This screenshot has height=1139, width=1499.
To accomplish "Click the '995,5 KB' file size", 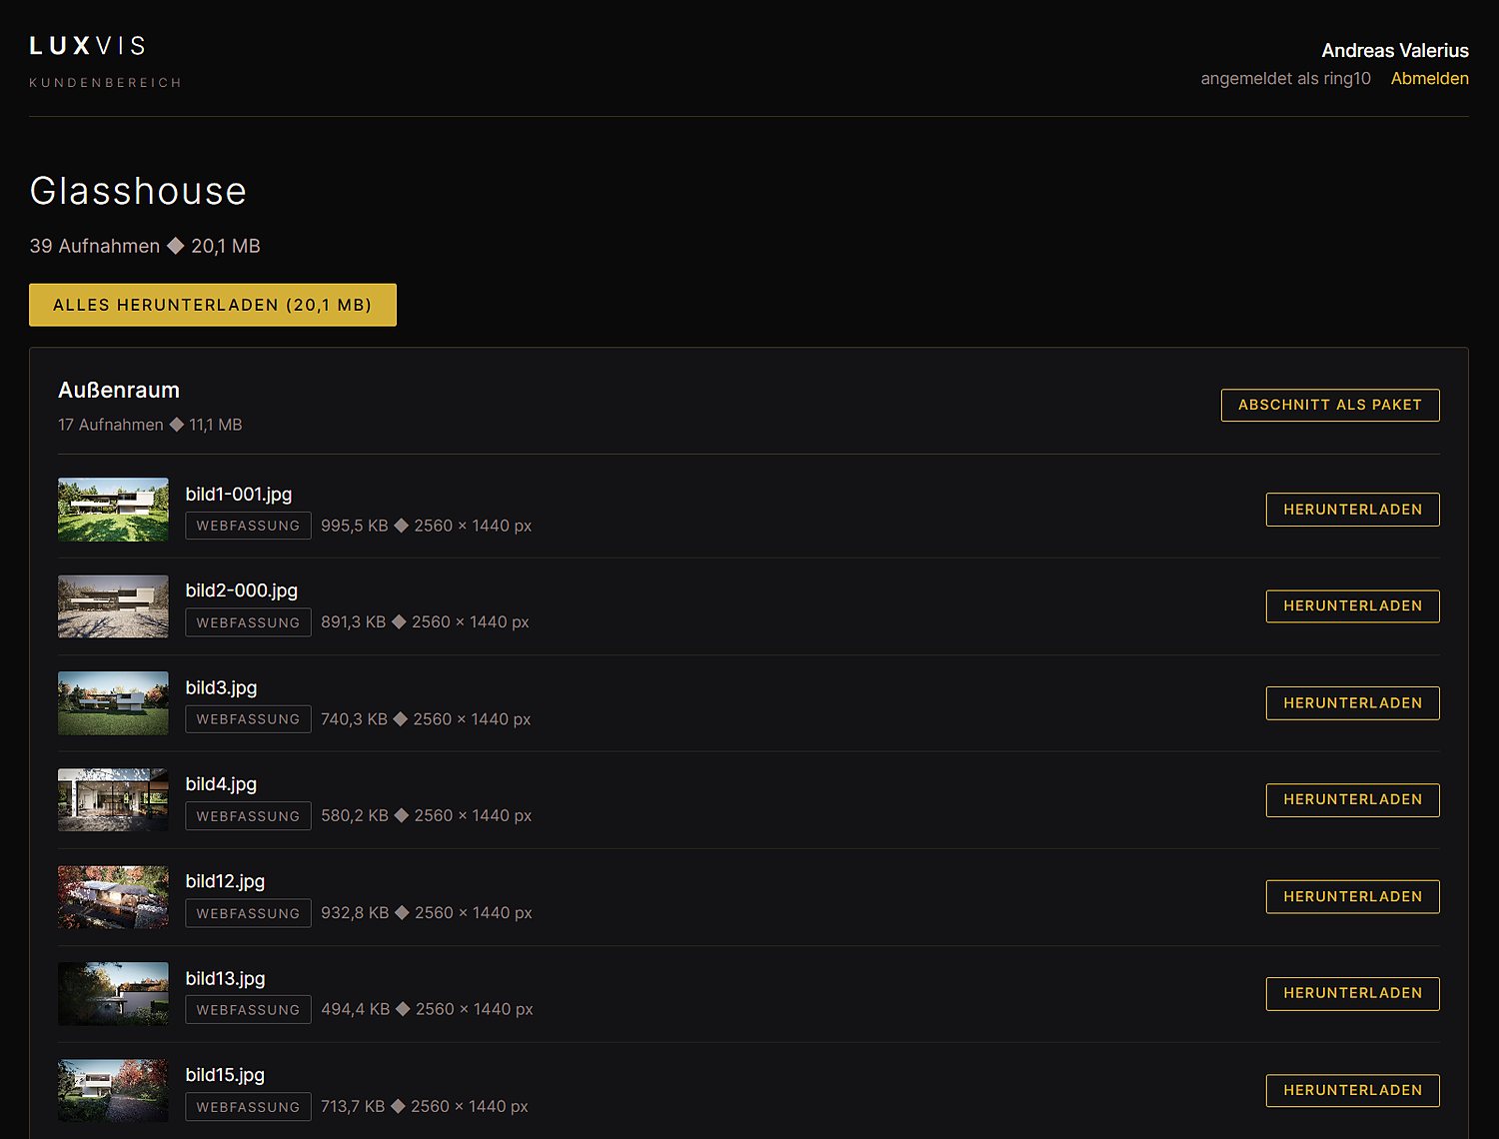I will (355, 526).
